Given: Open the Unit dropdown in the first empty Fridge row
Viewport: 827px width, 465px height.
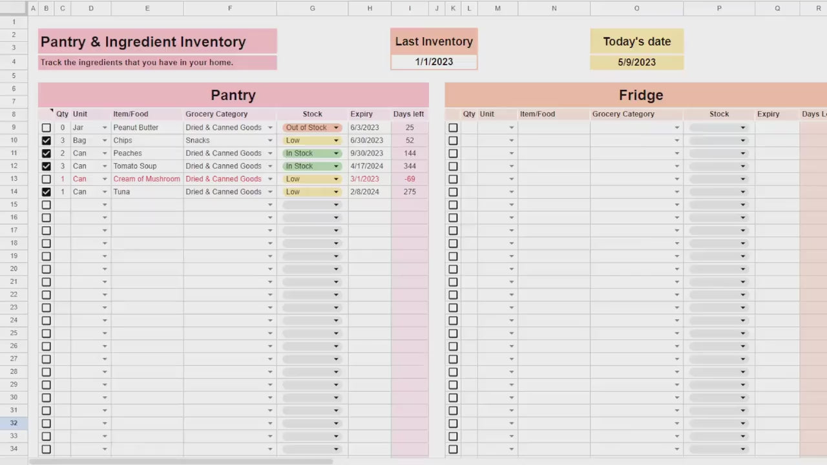Looking at the screenshot, I should 511,127.
